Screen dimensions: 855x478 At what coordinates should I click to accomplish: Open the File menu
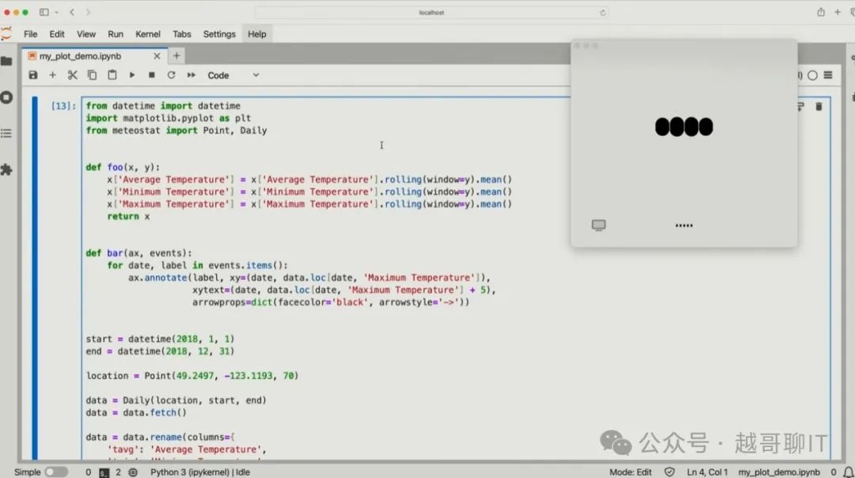tap(31, 34)
